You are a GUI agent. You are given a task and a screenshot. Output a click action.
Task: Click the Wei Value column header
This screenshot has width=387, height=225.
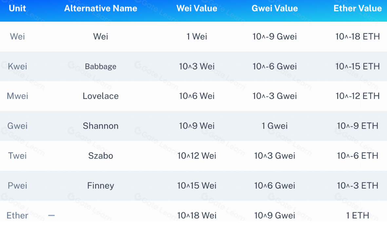[197, 9]
